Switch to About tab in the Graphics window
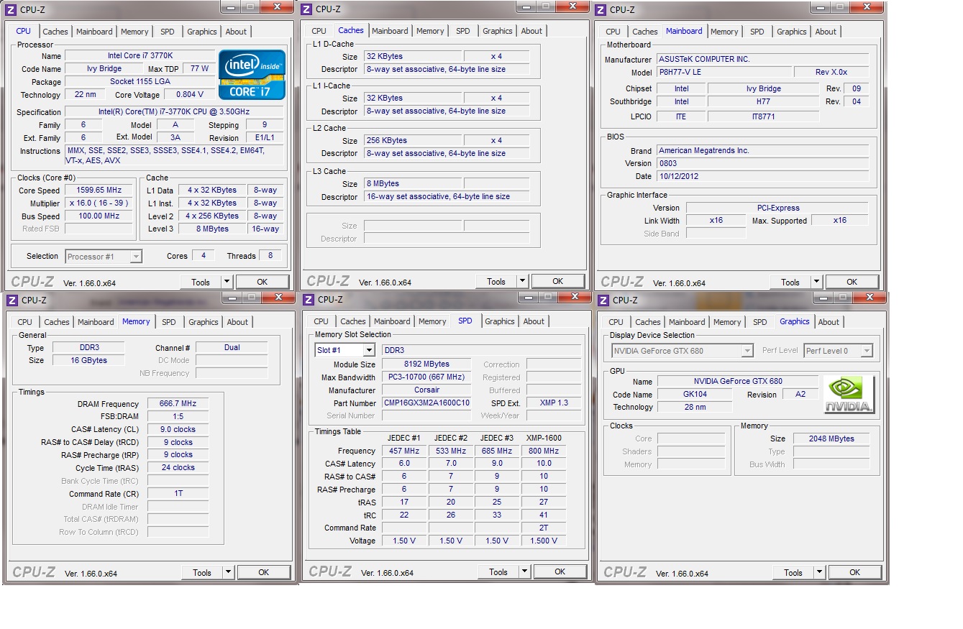Screen dimensions: 963x629 [829, 322]
